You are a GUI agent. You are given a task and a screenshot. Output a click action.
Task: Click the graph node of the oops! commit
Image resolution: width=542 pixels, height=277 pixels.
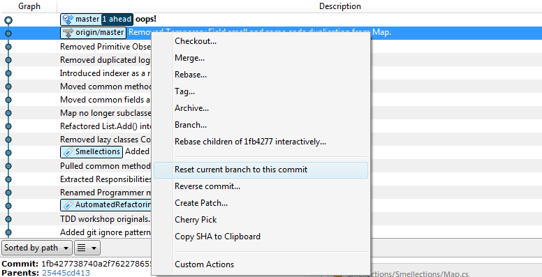8,20
